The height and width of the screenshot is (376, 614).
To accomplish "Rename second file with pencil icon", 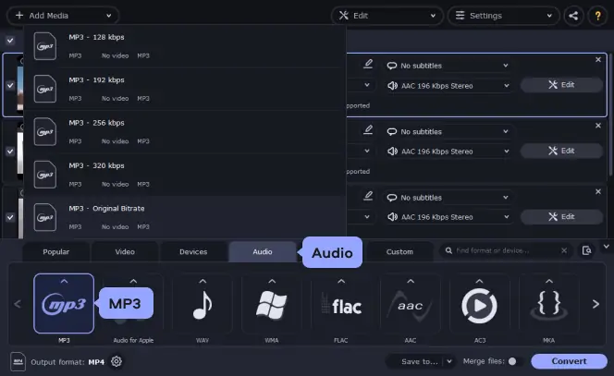I will (x=368, y=129).
